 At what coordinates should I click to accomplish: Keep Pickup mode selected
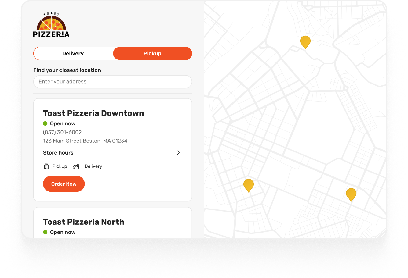click(x=152, y=53)
